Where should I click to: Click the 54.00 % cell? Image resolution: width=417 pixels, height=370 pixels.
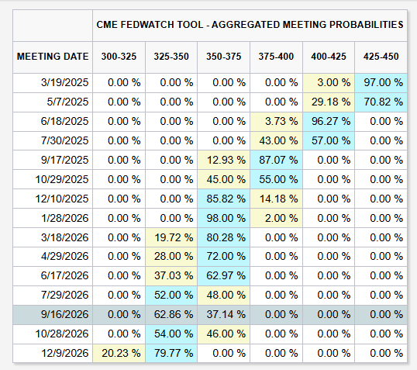(x=171, y=334)
